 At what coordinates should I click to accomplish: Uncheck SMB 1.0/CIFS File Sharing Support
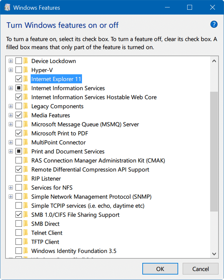[x=19, y=215]
